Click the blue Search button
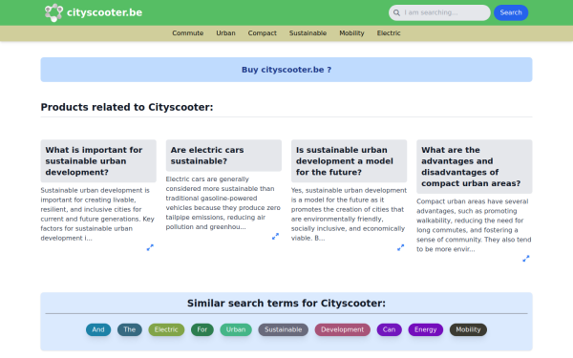Screen dimensions: 573x358 [x=511, y=12]
